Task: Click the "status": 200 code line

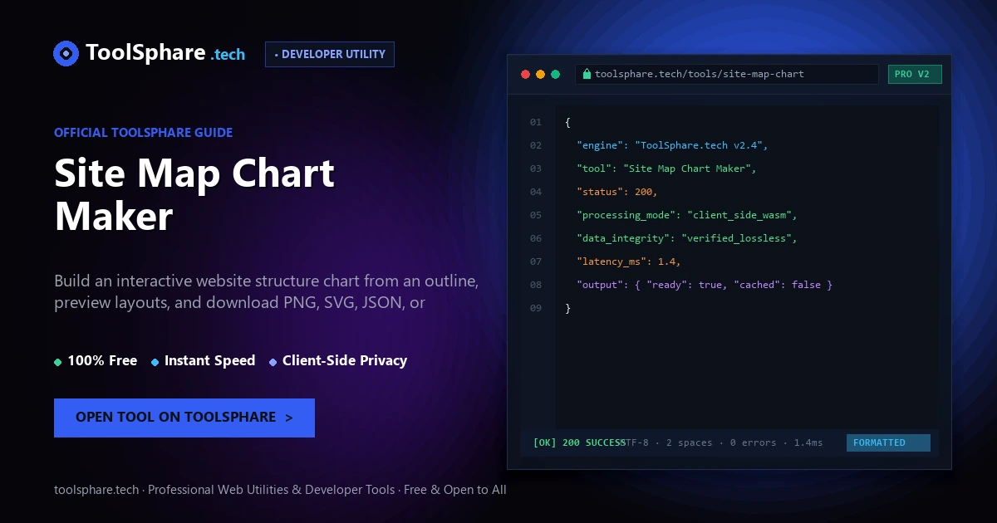Action: pyautogui.click(x=617, y=192)
